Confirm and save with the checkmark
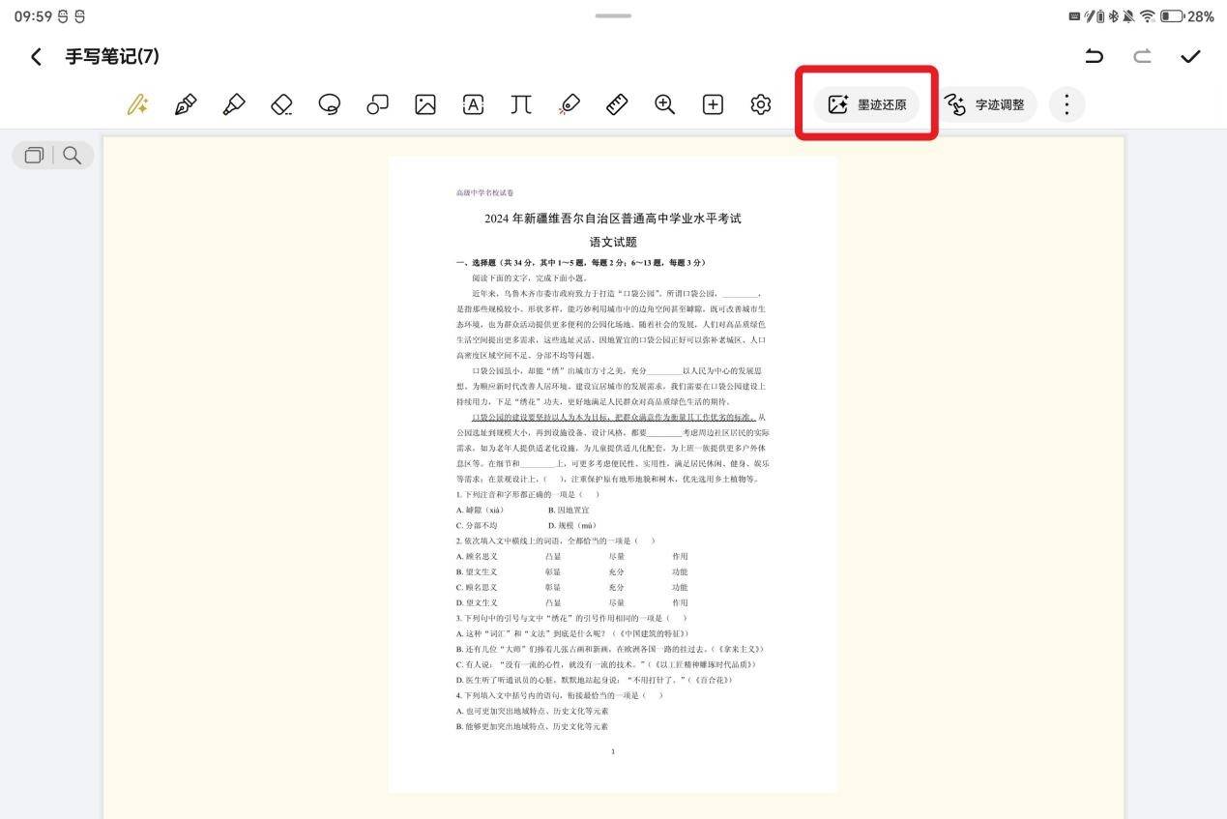The height and width of the screenshot is (819, 1227). click(x=1190, y=56)
